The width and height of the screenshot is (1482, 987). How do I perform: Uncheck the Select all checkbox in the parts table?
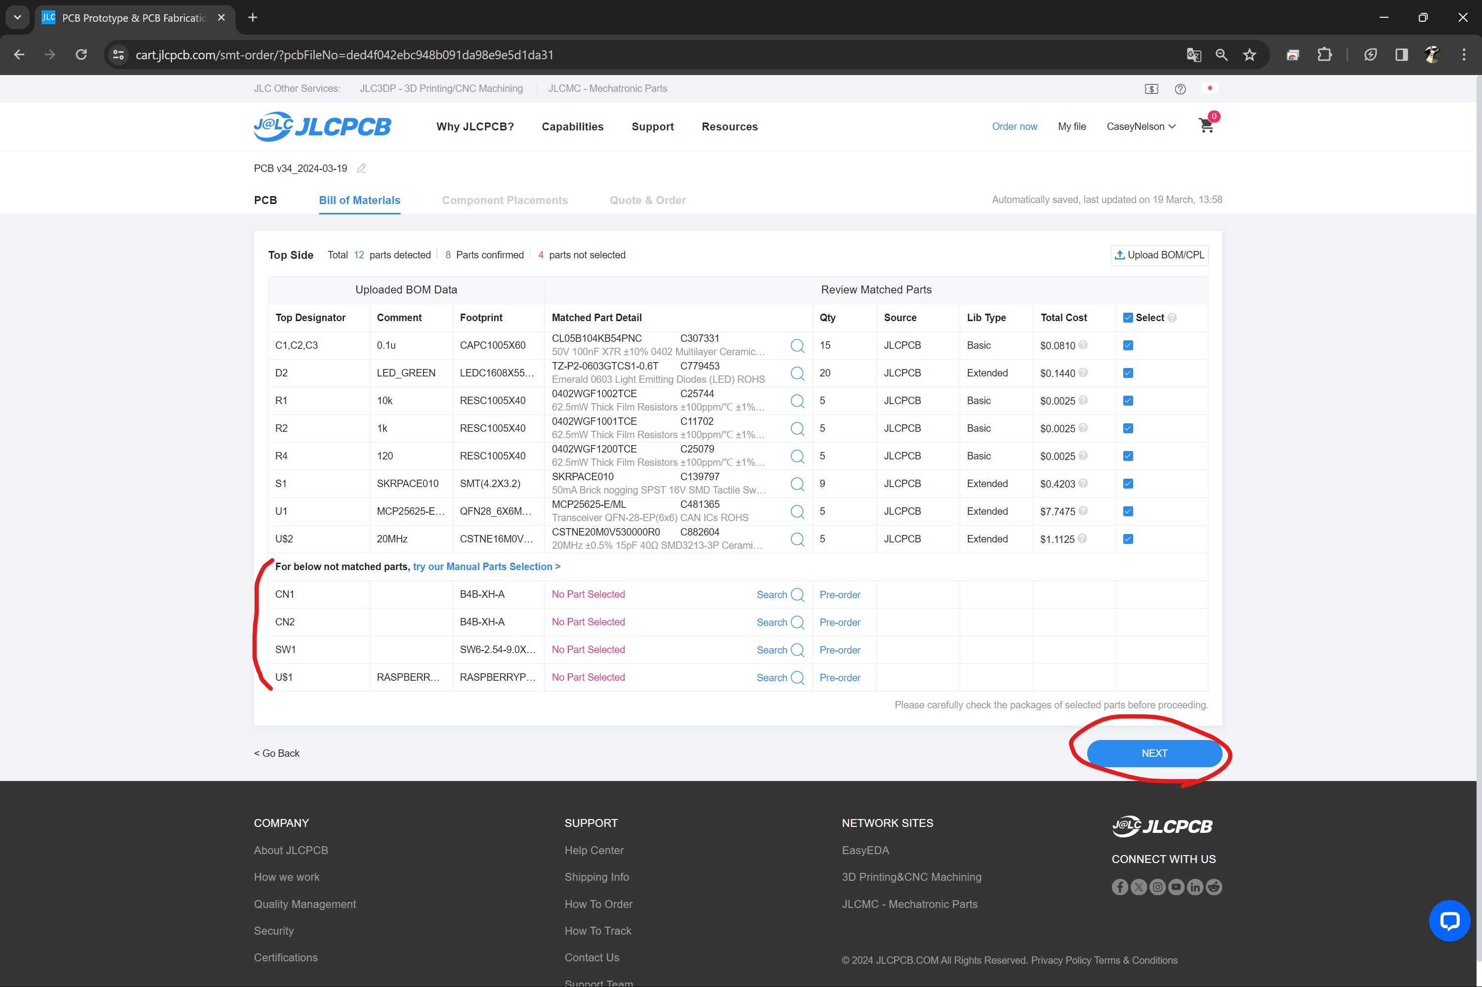[1128, 317]
